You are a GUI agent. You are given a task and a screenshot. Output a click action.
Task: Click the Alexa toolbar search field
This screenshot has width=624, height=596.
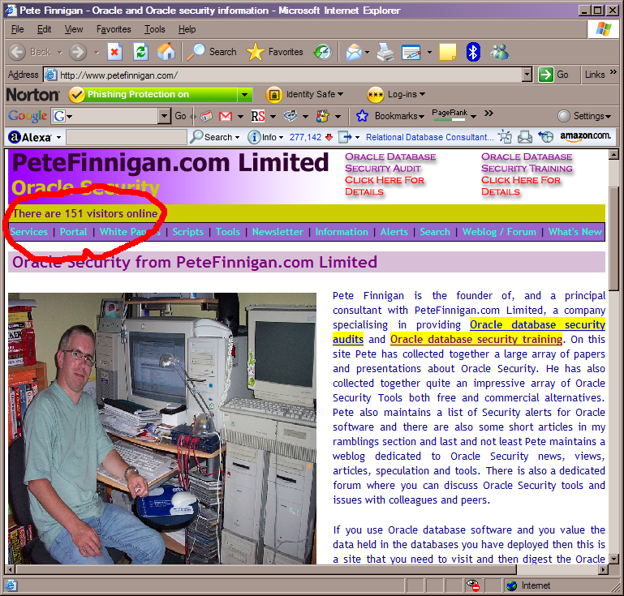point(127,137)
